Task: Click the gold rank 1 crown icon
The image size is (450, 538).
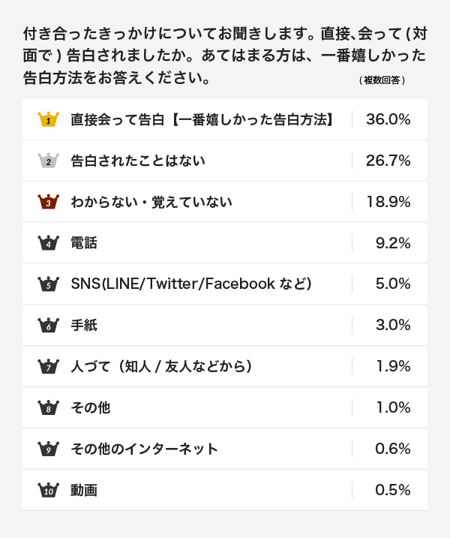Action: coord(48,119)
